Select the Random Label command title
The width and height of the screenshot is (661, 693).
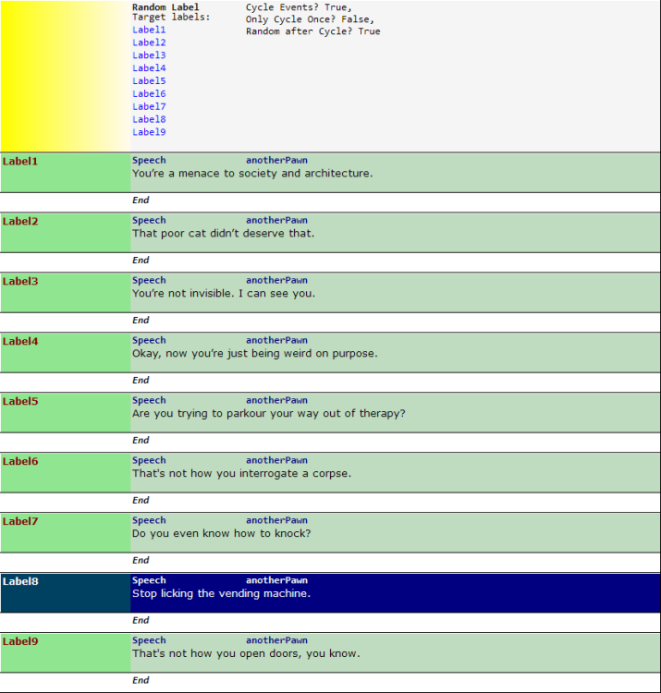tap(165, 7)
